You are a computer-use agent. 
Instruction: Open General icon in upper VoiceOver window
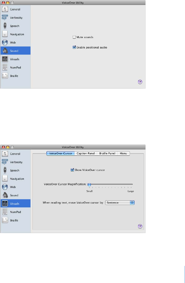pos(5,9)
